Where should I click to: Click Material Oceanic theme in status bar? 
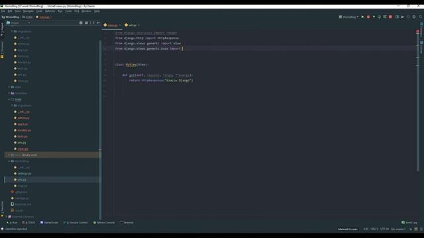347,229
